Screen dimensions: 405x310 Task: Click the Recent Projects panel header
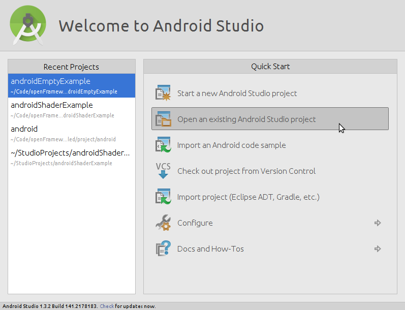coord(72,67)
